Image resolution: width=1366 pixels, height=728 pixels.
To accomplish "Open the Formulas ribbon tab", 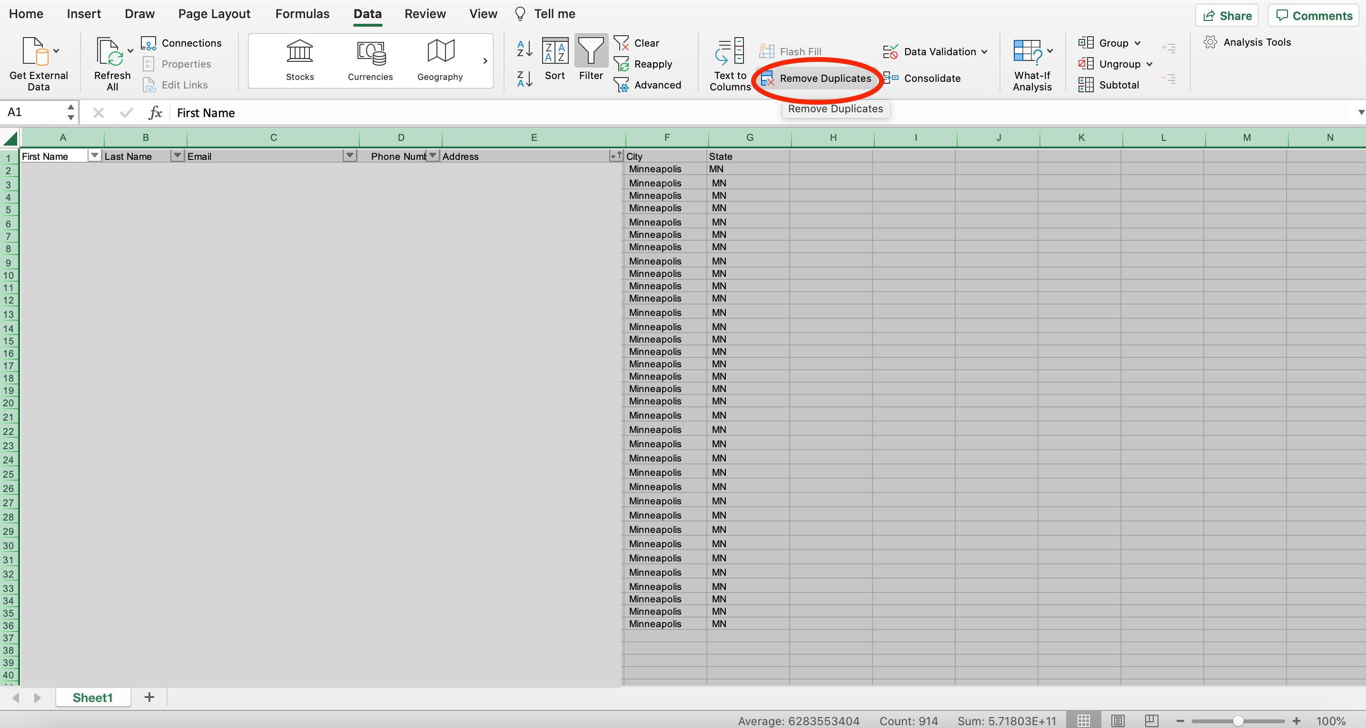I will point(302,14).
